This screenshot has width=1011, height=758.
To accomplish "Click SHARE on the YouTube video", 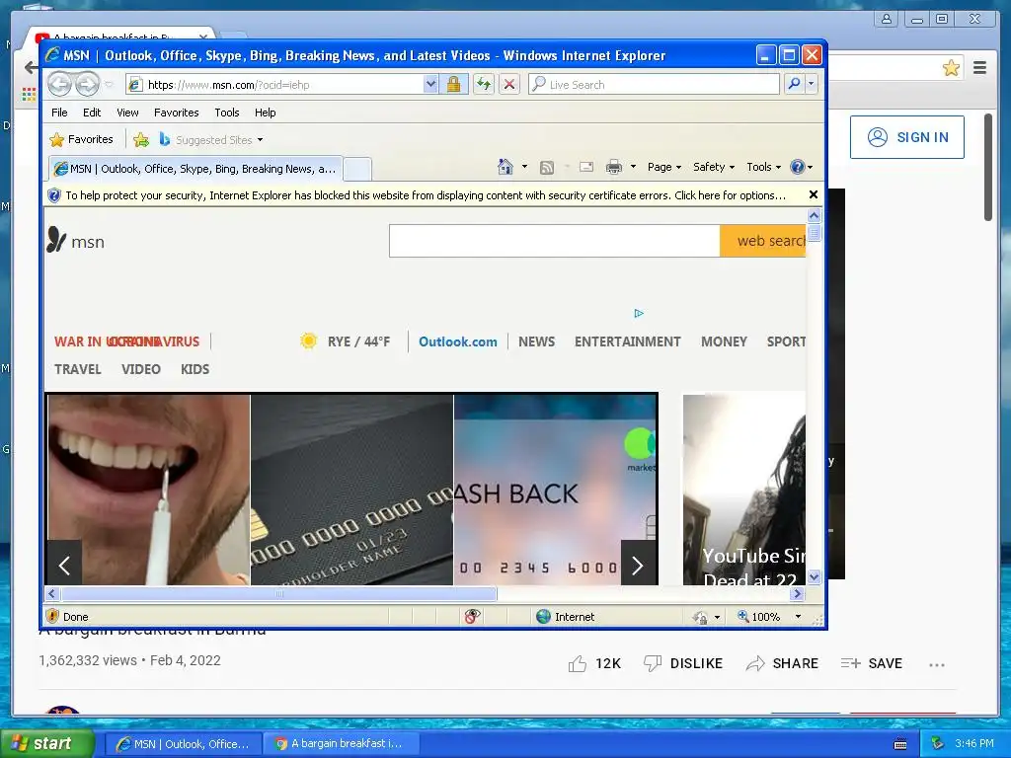I will click(782, 663).
